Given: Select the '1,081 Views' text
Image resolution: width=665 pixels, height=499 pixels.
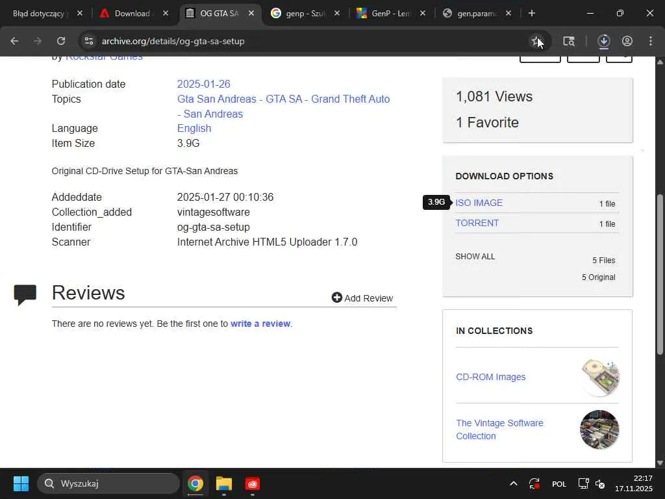Looking at the screenshot, I should coord(494,96).
